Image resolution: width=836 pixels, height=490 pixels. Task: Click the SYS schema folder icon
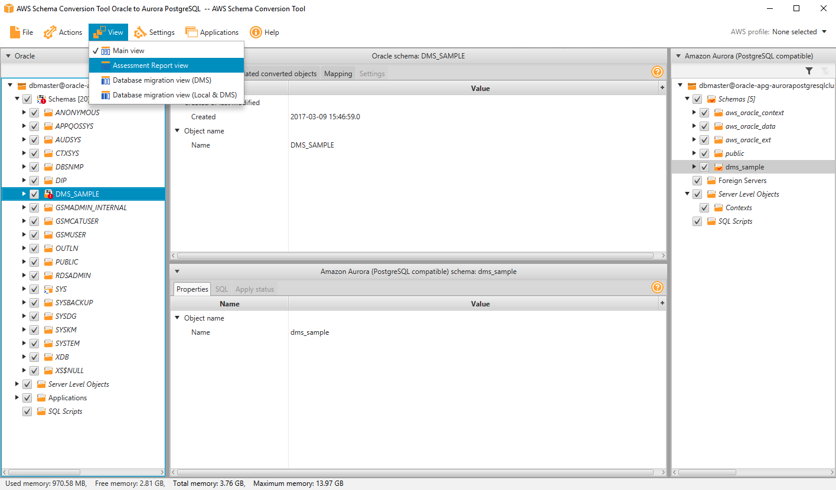(49, 289)
